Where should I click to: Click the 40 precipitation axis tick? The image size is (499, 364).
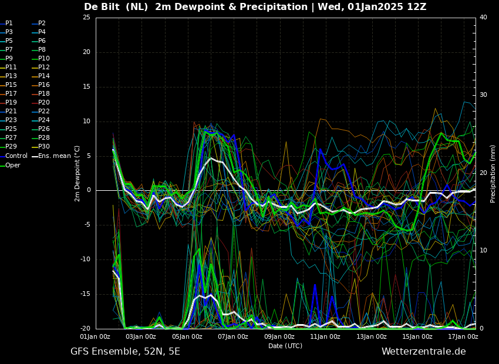pyautogui.click(x=483, y=17)
